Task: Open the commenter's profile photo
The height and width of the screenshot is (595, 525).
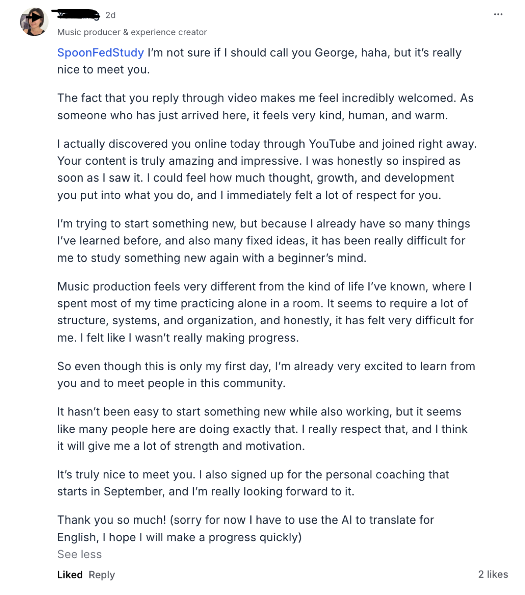Action: [x=34, y=22]
